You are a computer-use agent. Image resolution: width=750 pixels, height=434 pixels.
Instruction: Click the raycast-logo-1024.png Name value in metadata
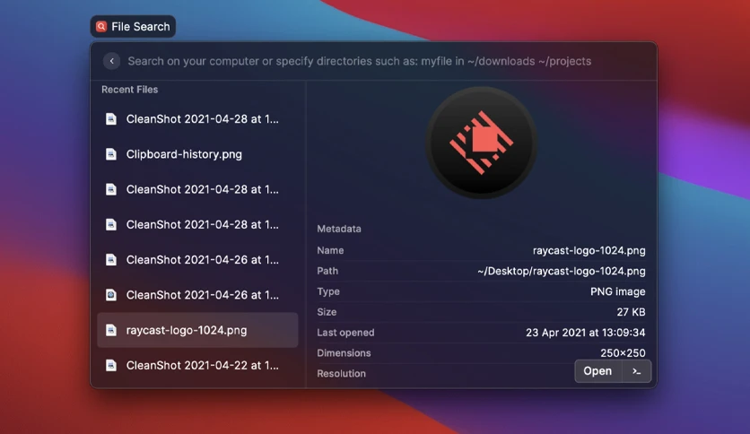pyautogui.click(x=589, y=250)
